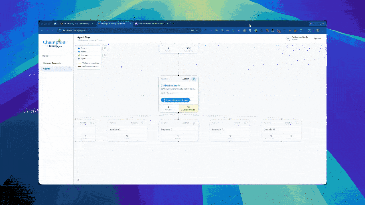Click the Glowup Contract Signed badge

tap(175, 100)
